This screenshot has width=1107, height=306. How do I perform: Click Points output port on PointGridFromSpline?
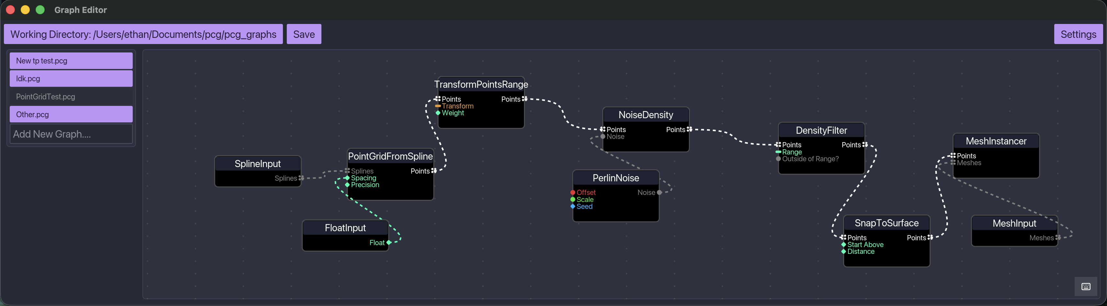(x=434, y=171)
